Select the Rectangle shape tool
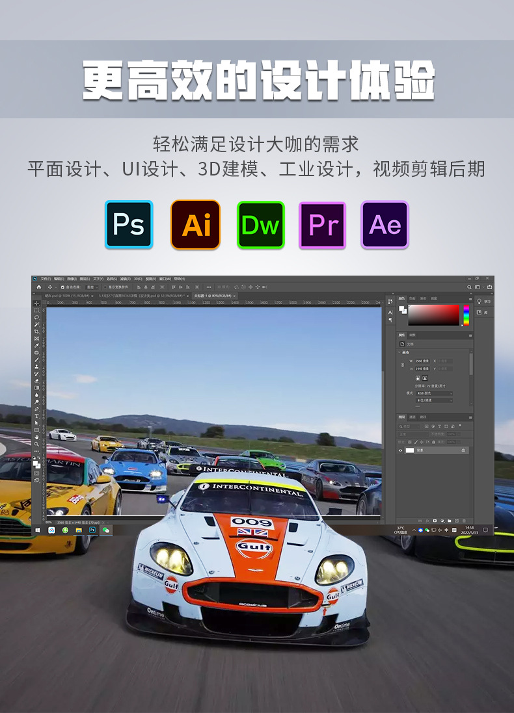Viewport: 514px width, 713px height. click(36, 430)
